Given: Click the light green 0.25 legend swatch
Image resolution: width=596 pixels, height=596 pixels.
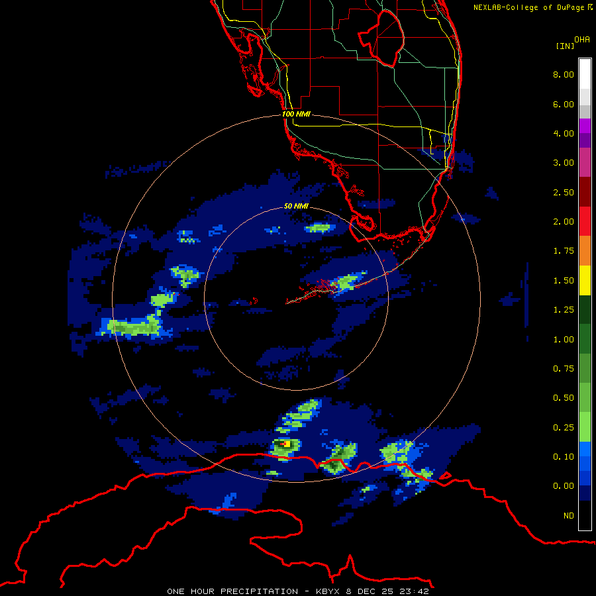Looking at the screenshot, I should pos(585,427).
